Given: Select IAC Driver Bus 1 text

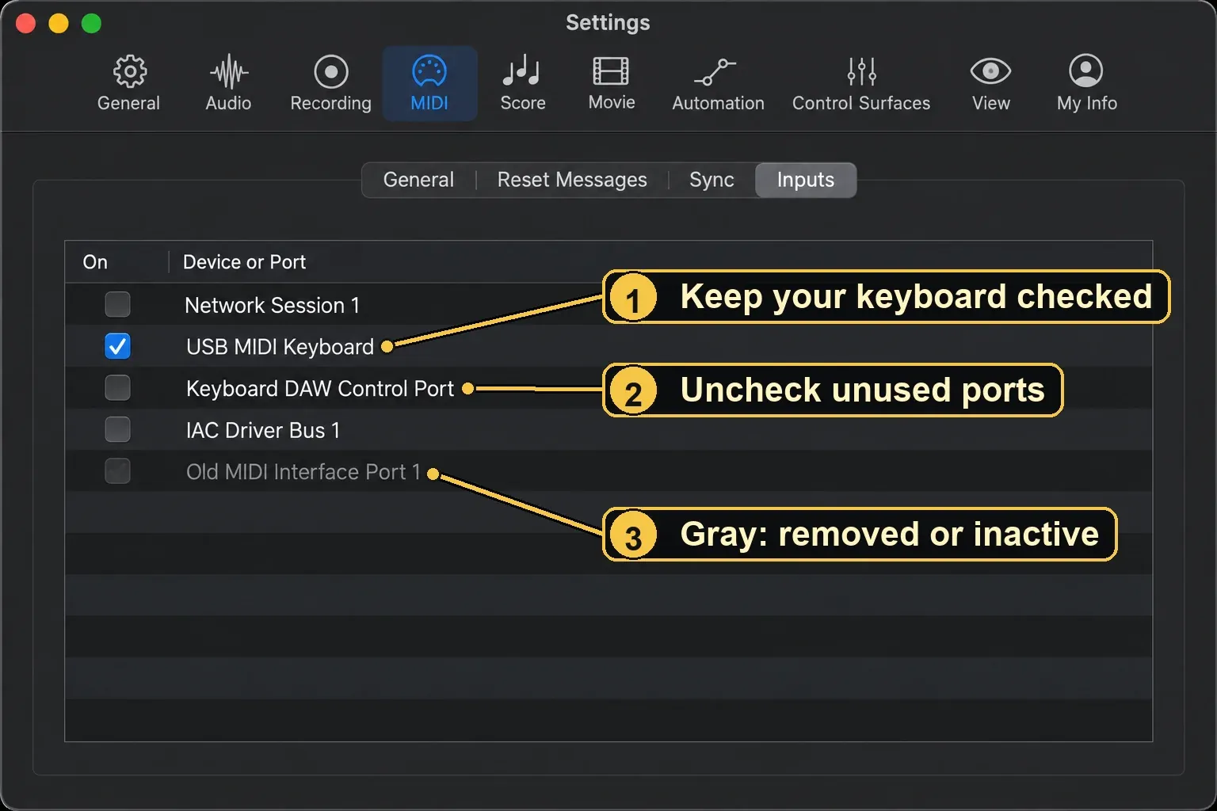Looking at the screenshot, I should click(263, 430).
